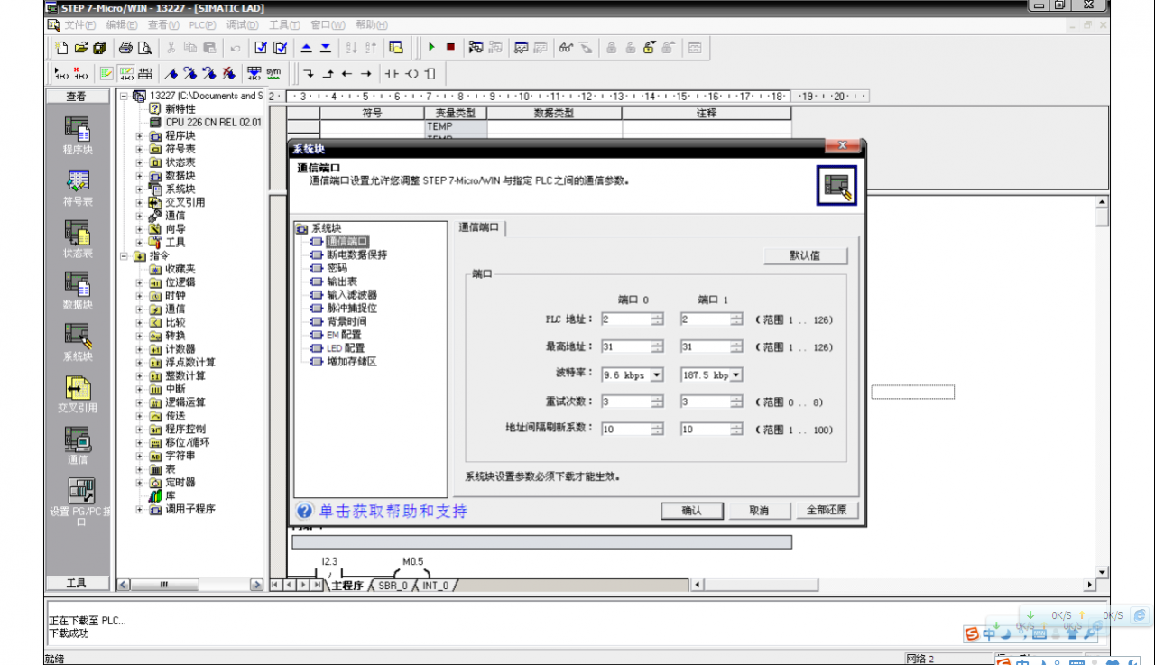
Task: Click the Upload from PLC up-arrow icon
Action: 306,48
